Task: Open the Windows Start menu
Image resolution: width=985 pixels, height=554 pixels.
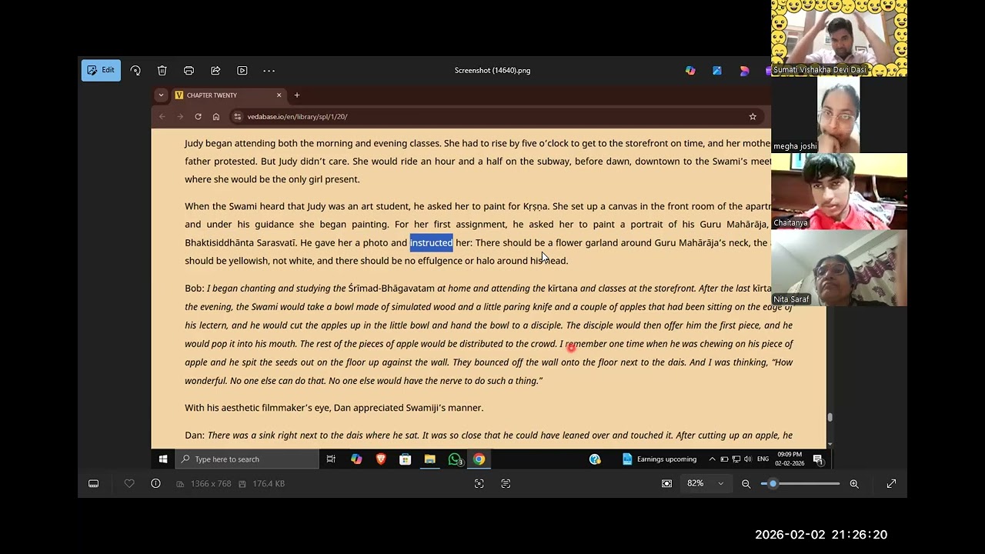Action: pyautogui.click(x=163, y=459)
